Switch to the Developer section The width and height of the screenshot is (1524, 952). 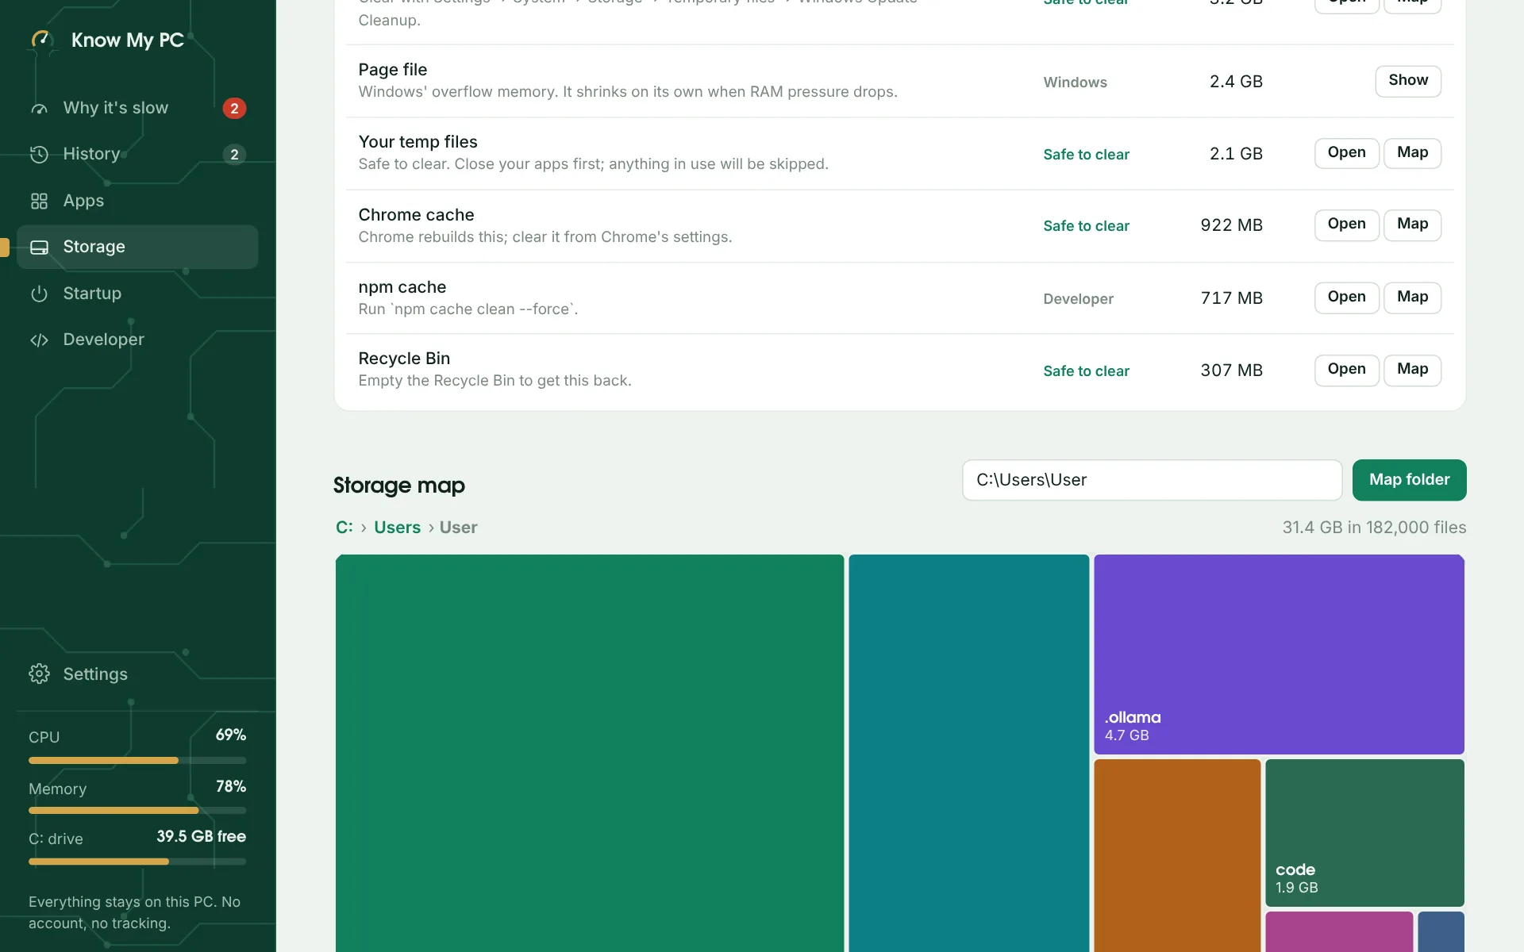137,340
